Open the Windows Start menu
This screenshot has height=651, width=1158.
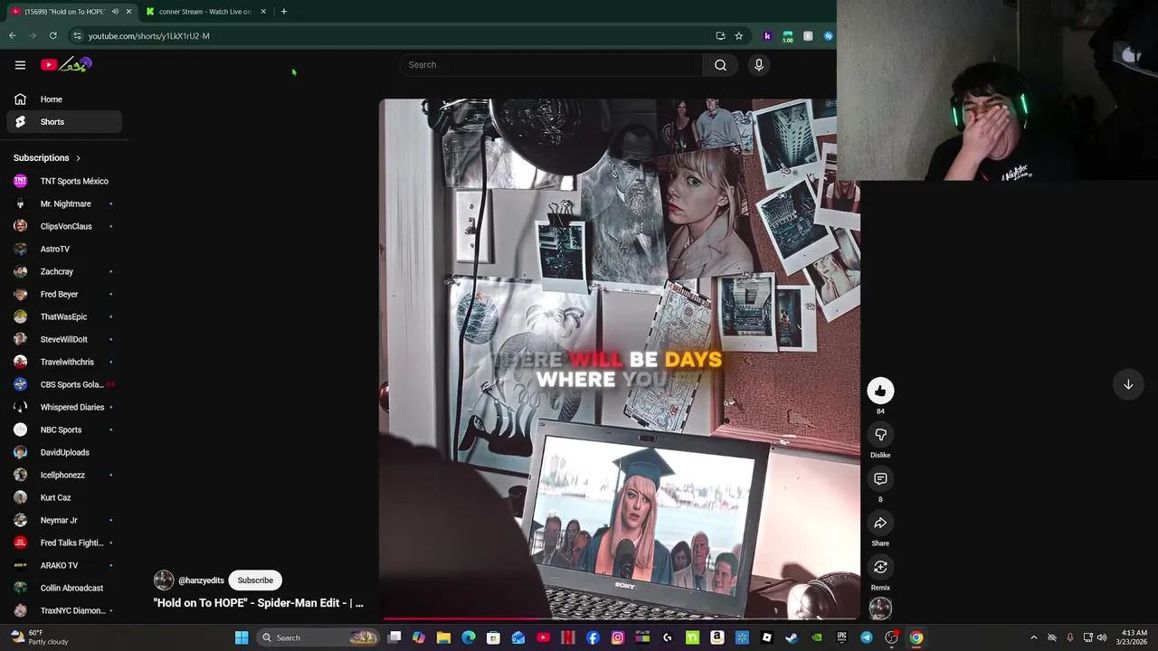tap(242, 637)
